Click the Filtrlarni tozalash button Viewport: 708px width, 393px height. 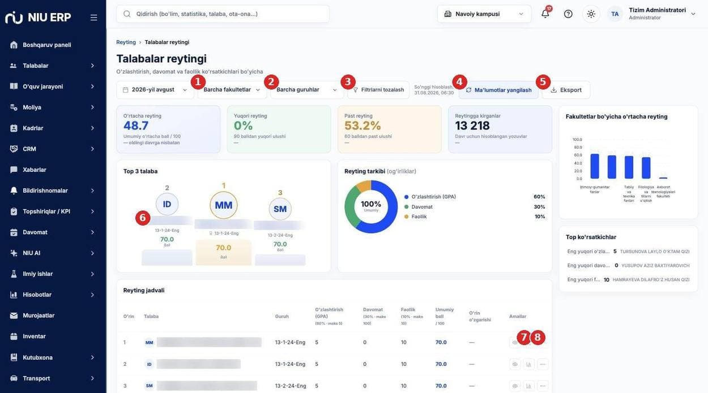[x=378, y=90]
